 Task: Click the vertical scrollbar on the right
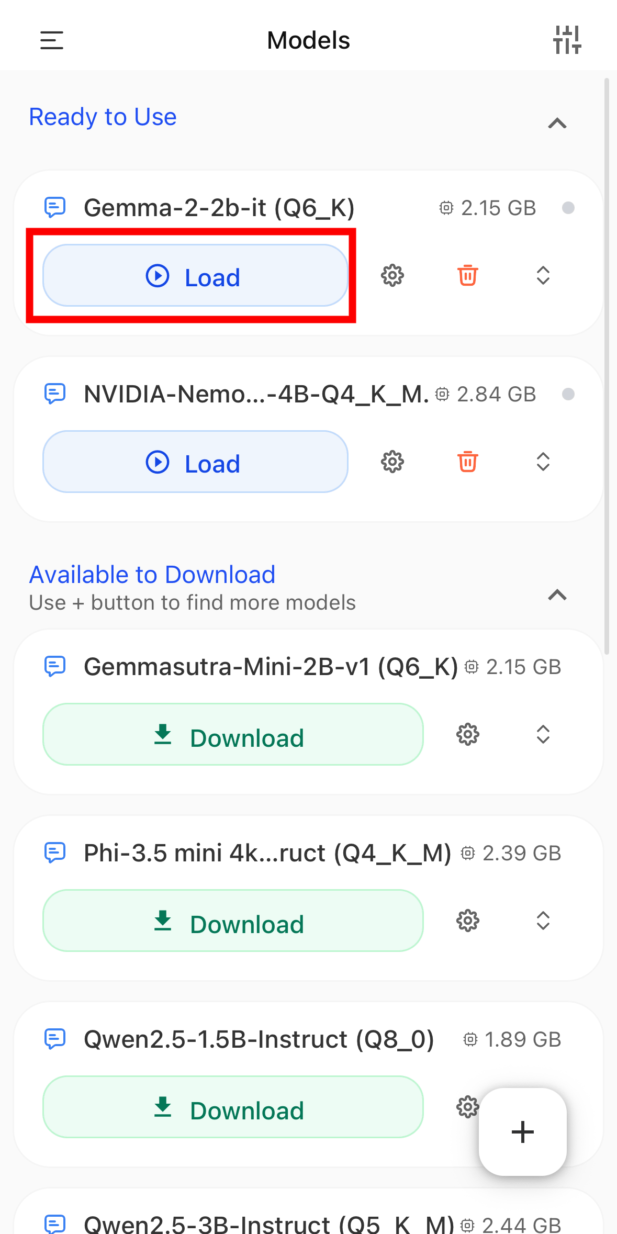(x=607, y=366)
